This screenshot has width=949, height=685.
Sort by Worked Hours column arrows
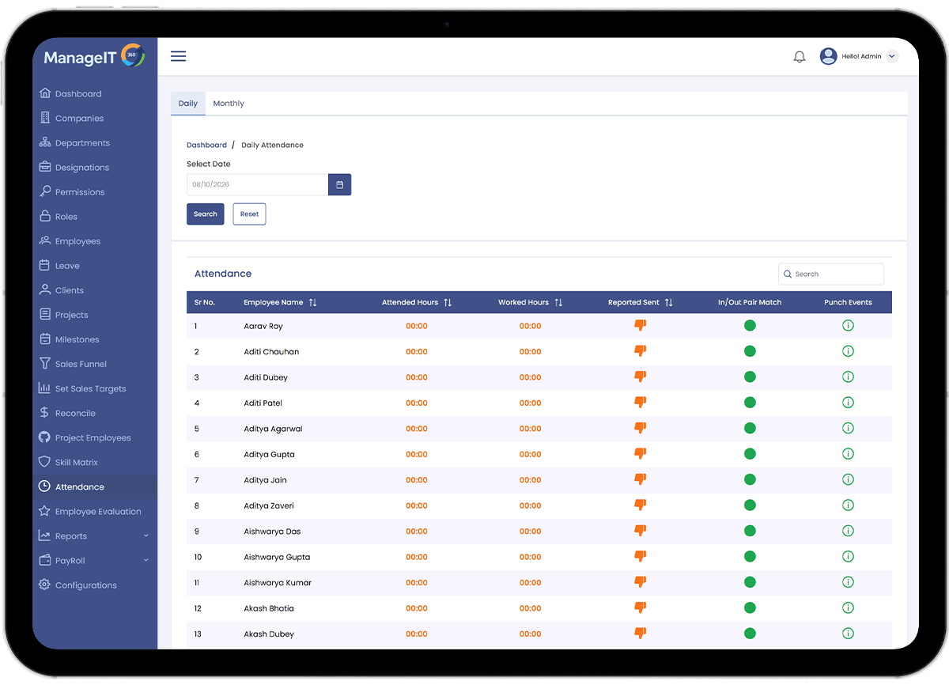(x=558, y=302)
